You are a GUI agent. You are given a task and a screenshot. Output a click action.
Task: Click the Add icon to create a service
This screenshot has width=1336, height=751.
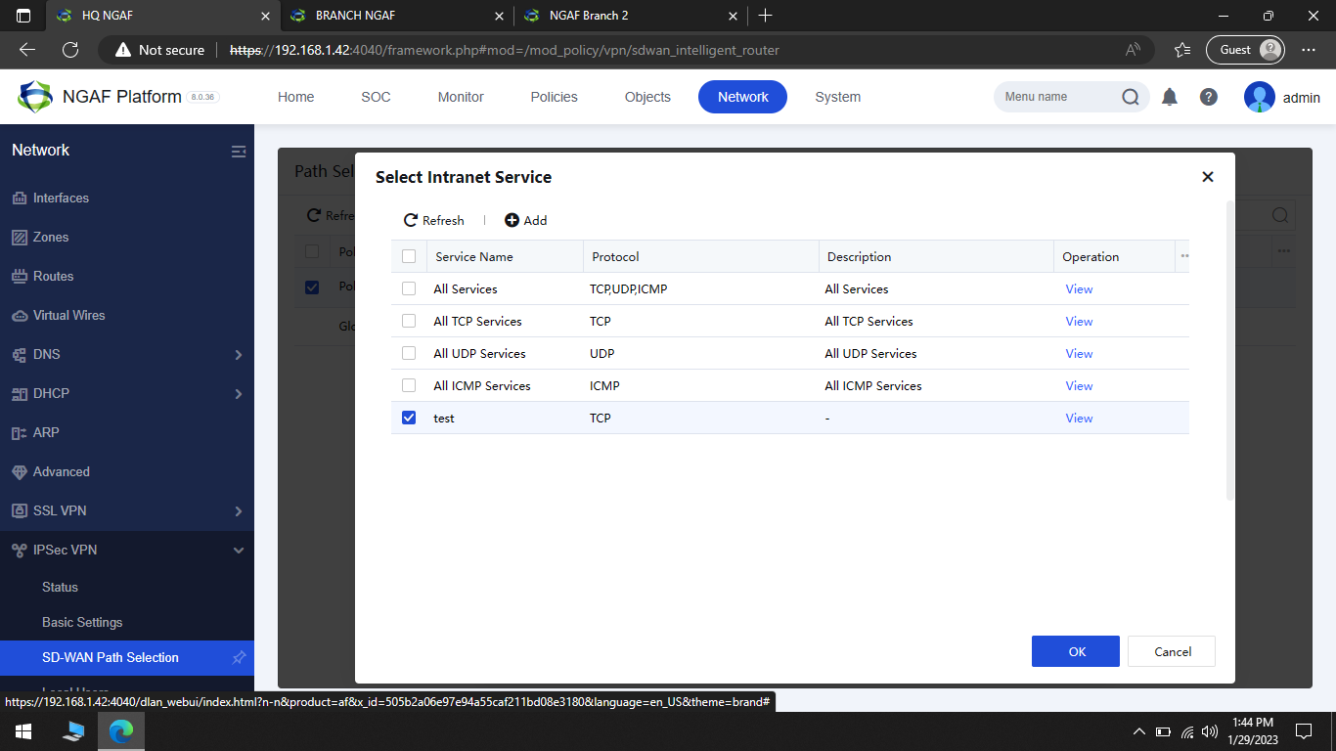511,220
